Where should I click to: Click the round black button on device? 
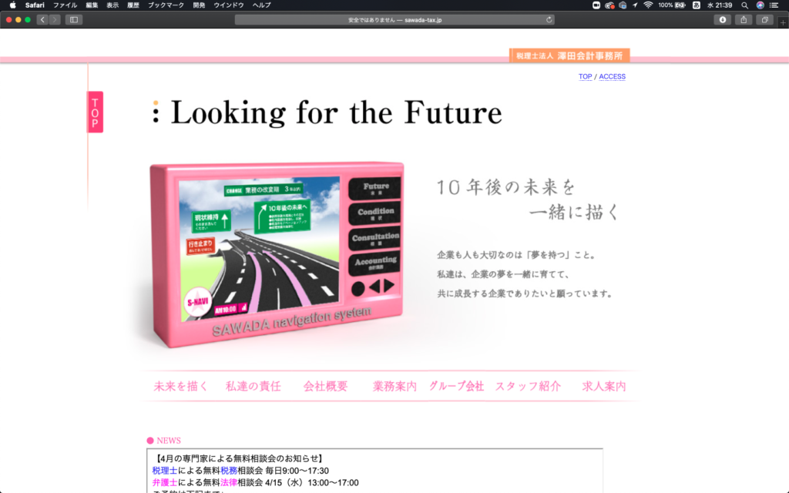click(358, 289)
